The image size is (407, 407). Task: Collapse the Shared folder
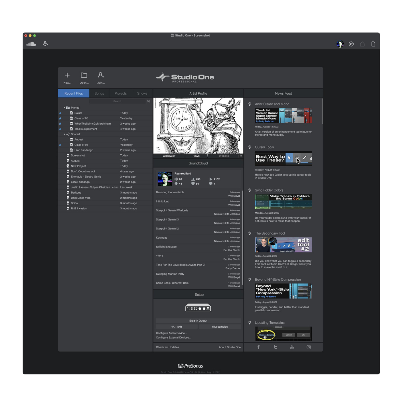64,134
